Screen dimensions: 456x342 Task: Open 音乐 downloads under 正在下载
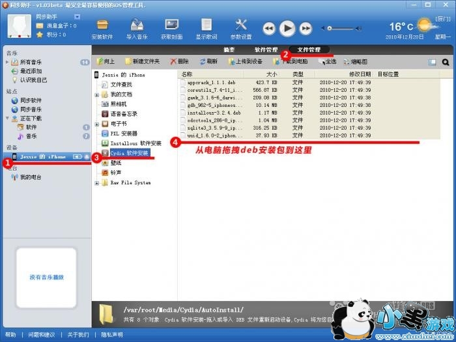coord(31,136)
